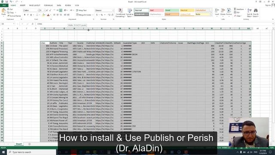
Task: Click the Copy command
Action: [10, 12]
